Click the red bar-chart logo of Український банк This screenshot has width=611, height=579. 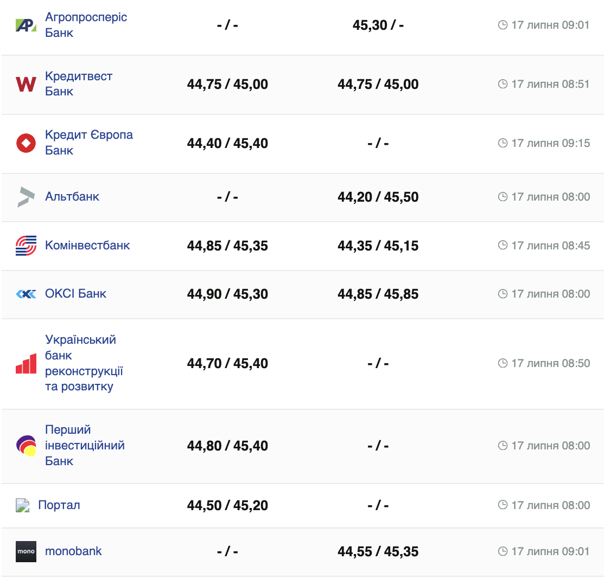26,364
